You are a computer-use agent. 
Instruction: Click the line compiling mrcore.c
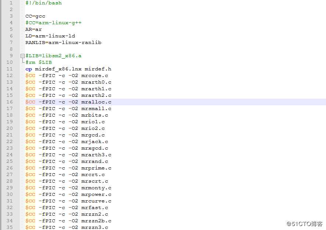pyautogui.click(x=67, y=76)
